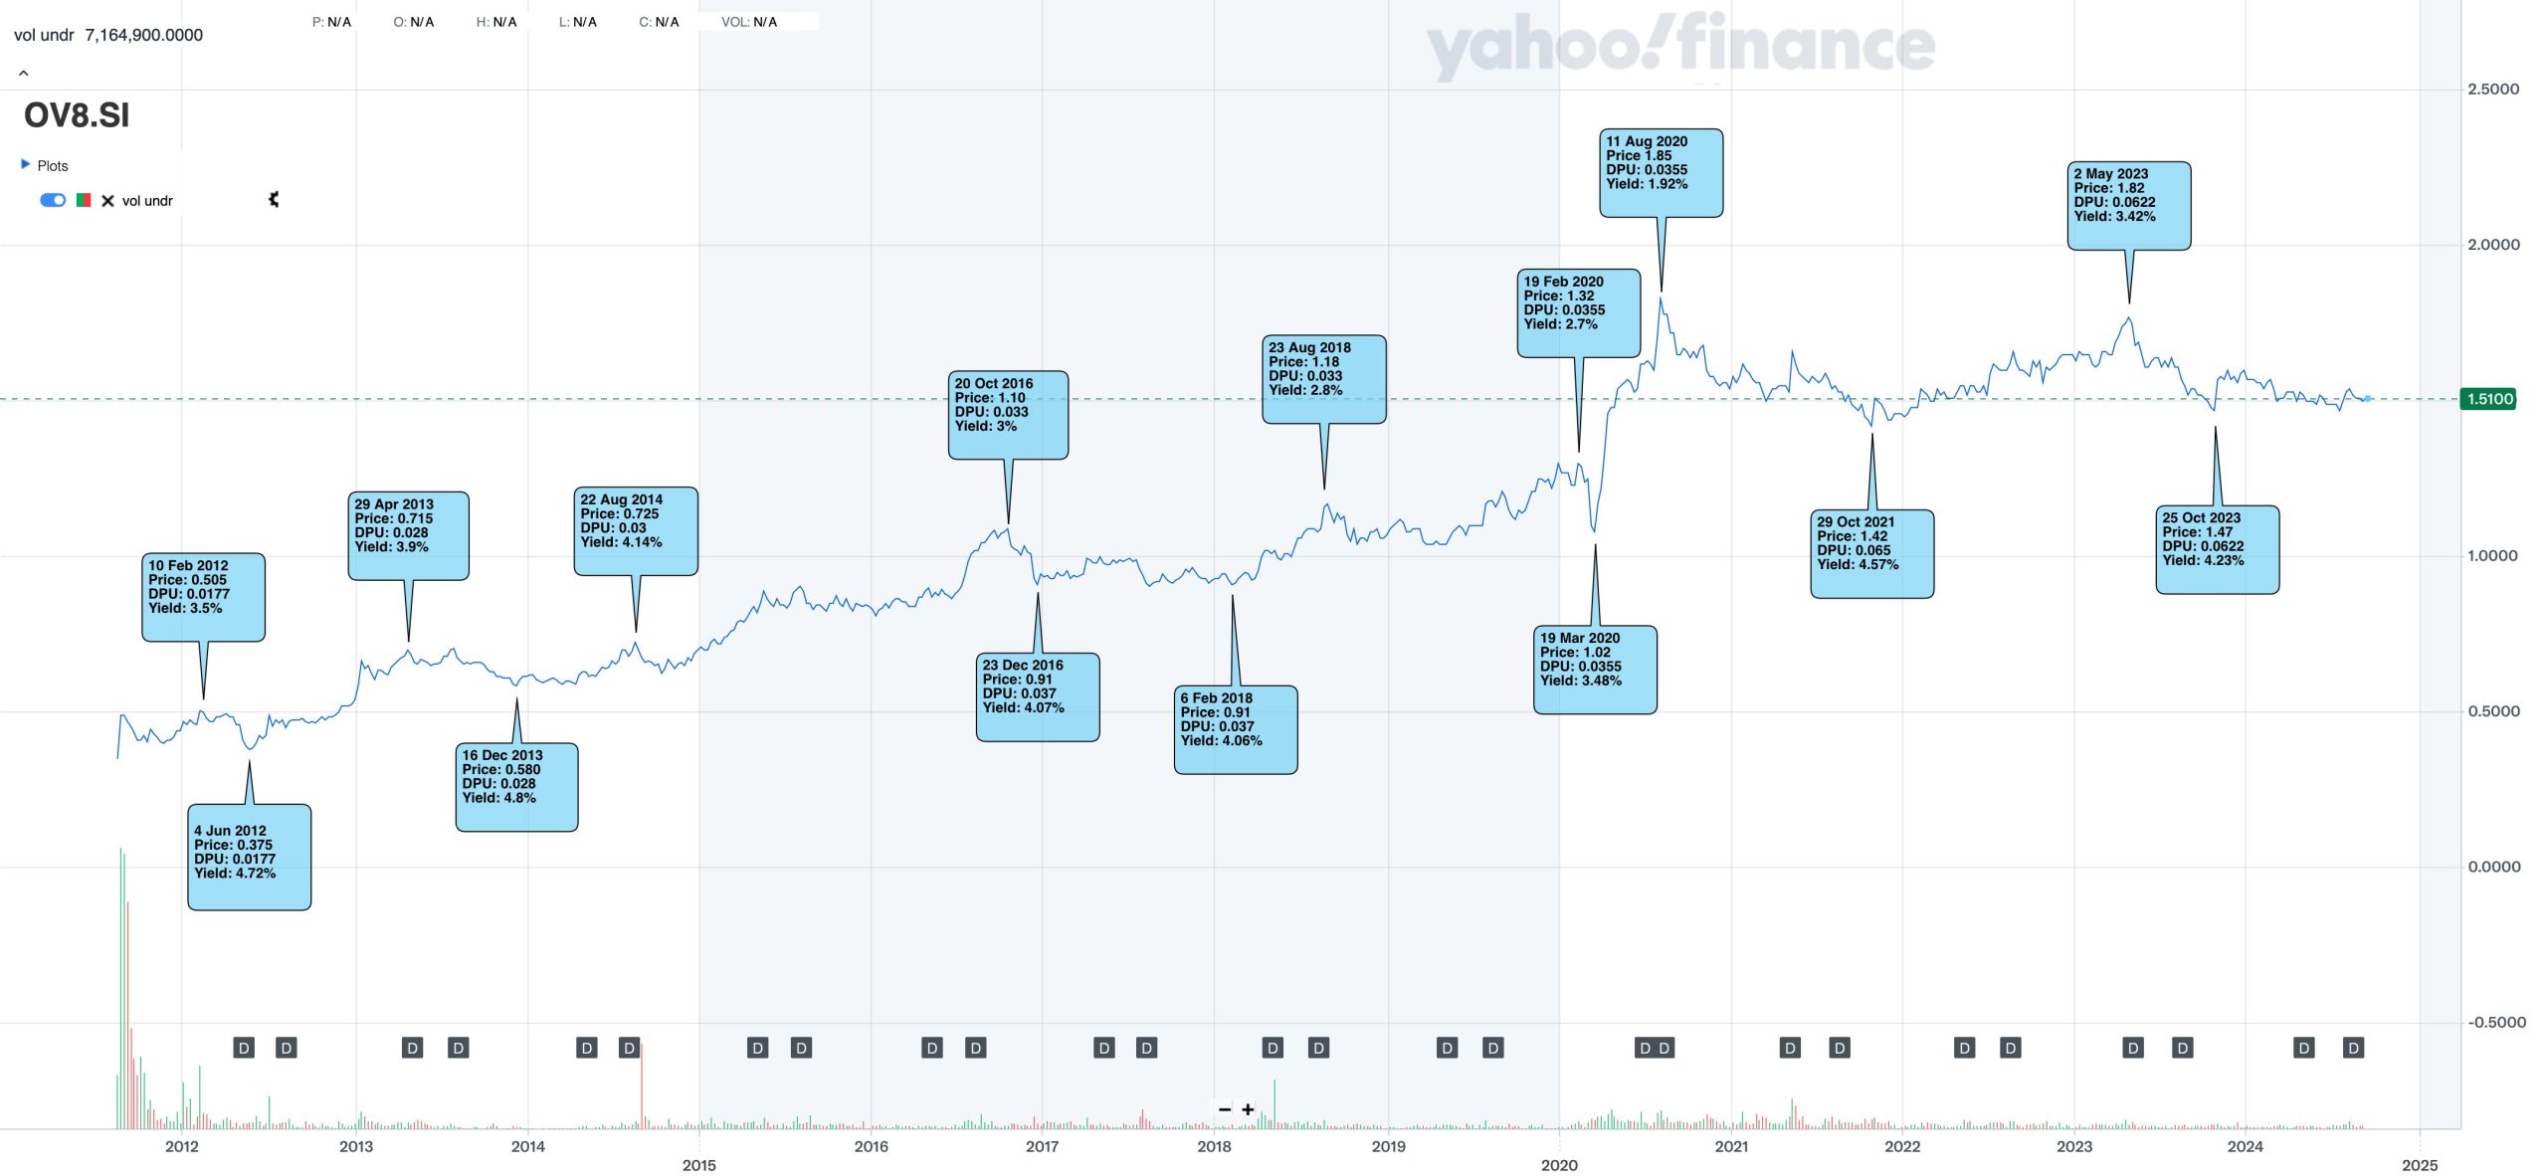The image size is (2547, 1176).
Task: Click the vol undr label beside the X
Action: (x=147, y=201)
